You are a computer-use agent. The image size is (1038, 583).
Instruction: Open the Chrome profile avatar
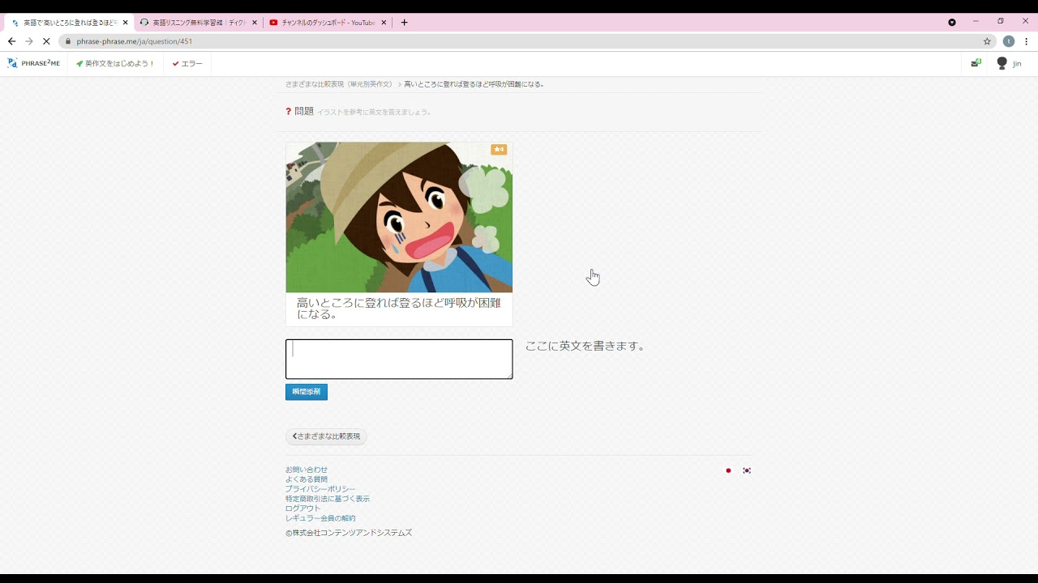pyautogui.click(x=1009, y=41)
